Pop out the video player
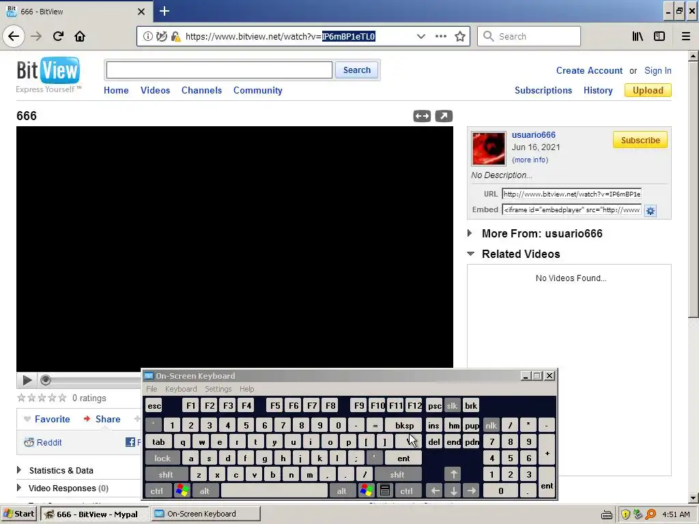699x524 pixels. pos(444,116)
